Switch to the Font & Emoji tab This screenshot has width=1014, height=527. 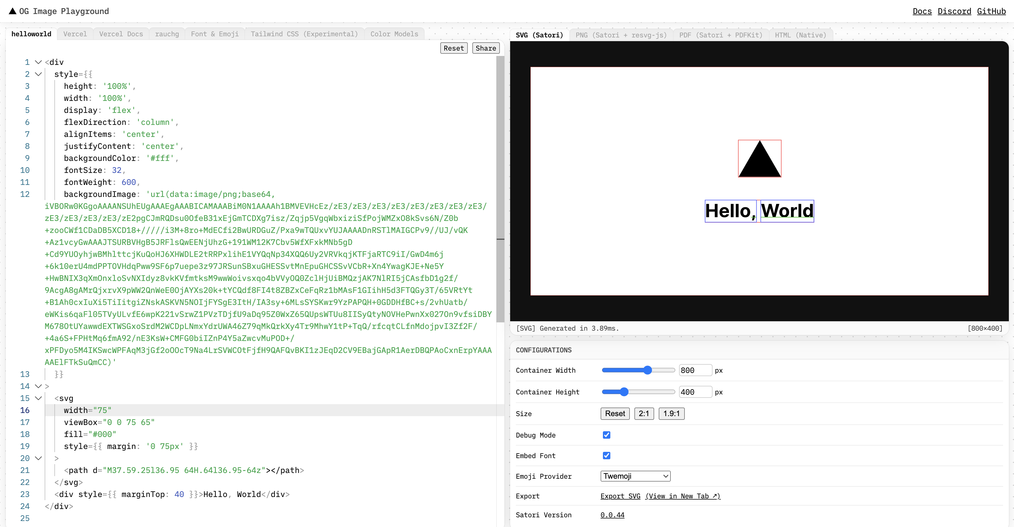pyautogui.click(x=214, y=34)
